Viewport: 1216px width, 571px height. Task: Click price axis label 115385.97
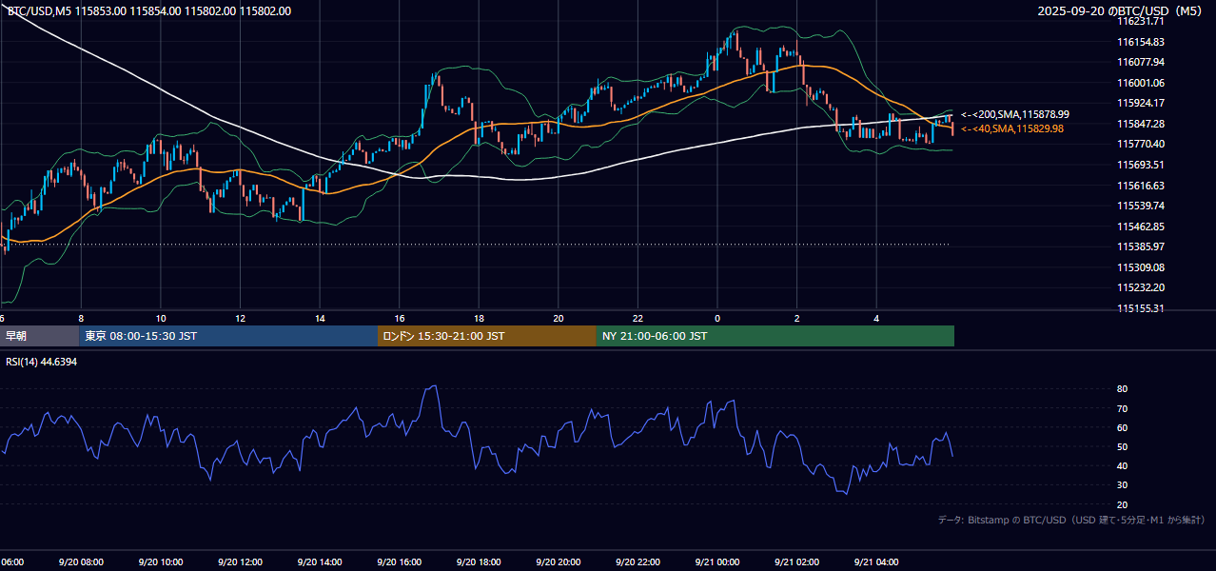[1141, 246]
